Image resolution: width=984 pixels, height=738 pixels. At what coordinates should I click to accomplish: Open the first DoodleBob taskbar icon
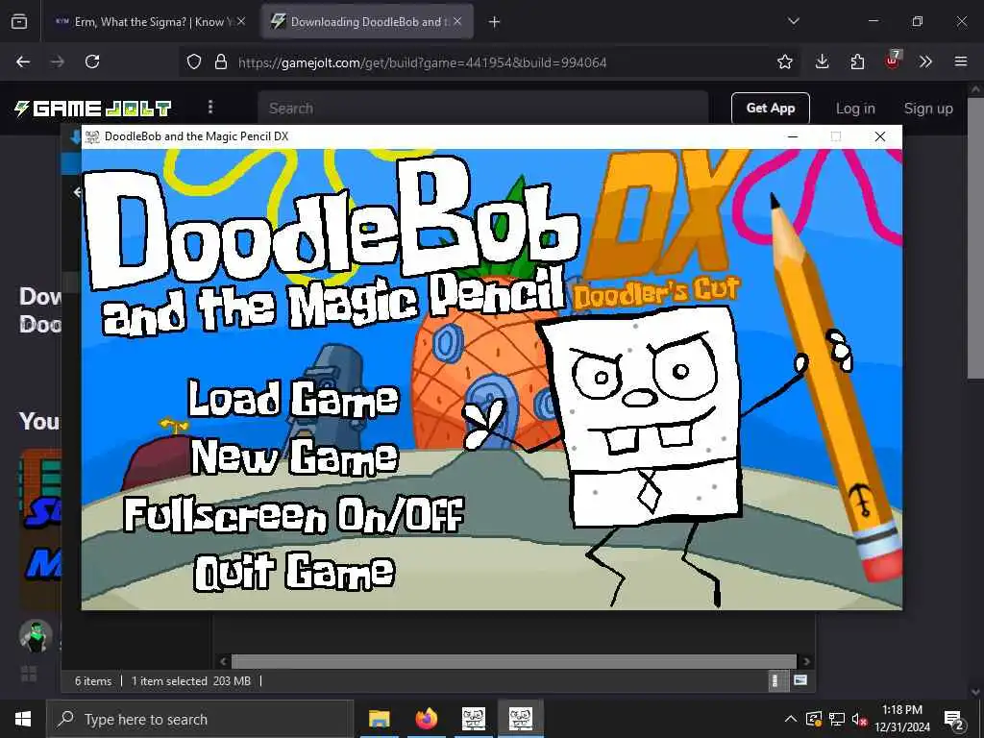click(473, 719)
